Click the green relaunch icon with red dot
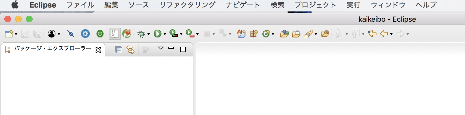465x115 pixels. [x=127, y=34]
